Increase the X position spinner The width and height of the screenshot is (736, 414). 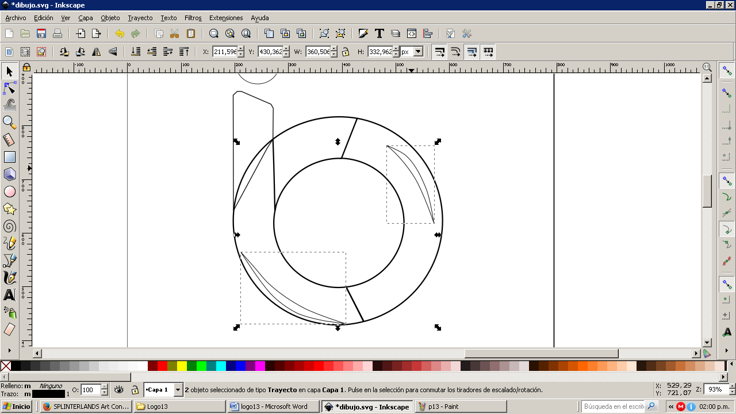point(240,49)
